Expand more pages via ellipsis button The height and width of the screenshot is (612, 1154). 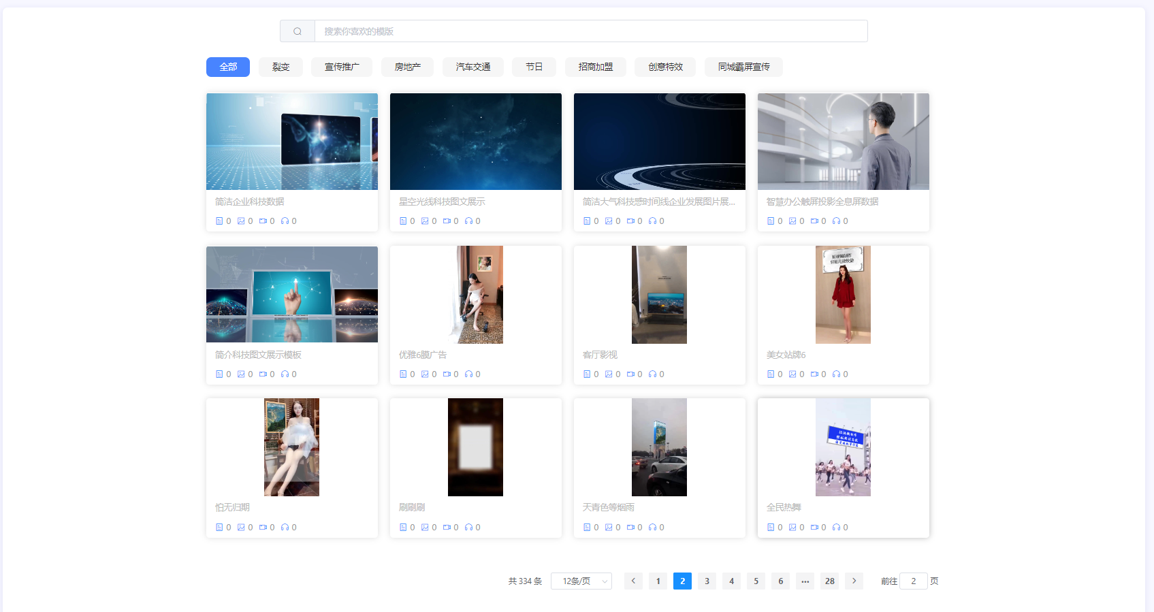805,581
